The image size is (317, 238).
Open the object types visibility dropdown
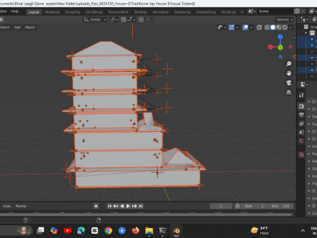point(222,27)
